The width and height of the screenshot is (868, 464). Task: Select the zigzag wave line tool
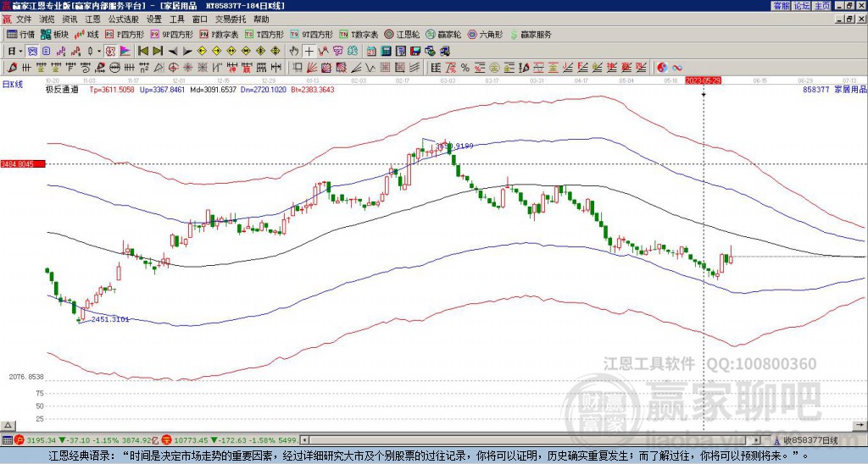tap(370, 68)
